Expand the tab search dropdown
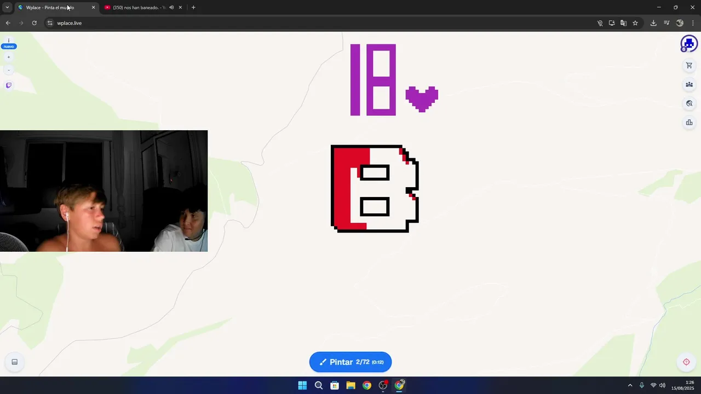 pos(7,8)
